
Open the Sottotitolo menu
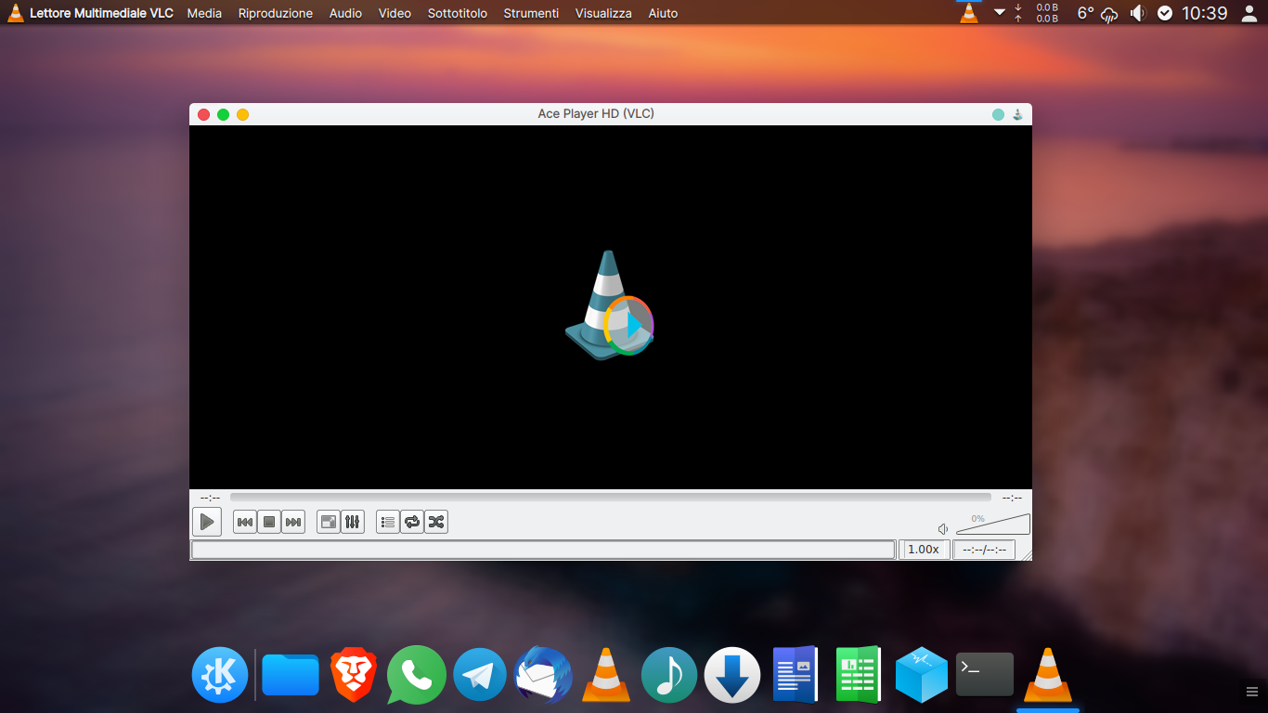click(458, 13)
